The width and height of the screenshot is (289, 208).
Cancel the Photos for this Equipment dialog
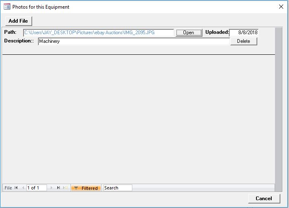point(264,199)
